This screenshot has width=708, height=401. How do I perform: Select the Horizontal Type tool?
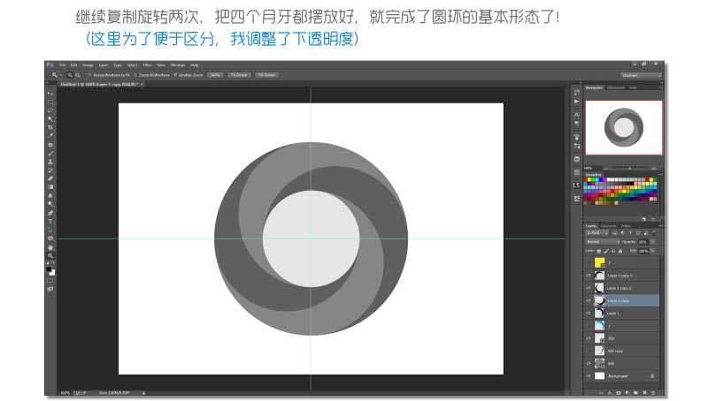[x=50, y=221]
